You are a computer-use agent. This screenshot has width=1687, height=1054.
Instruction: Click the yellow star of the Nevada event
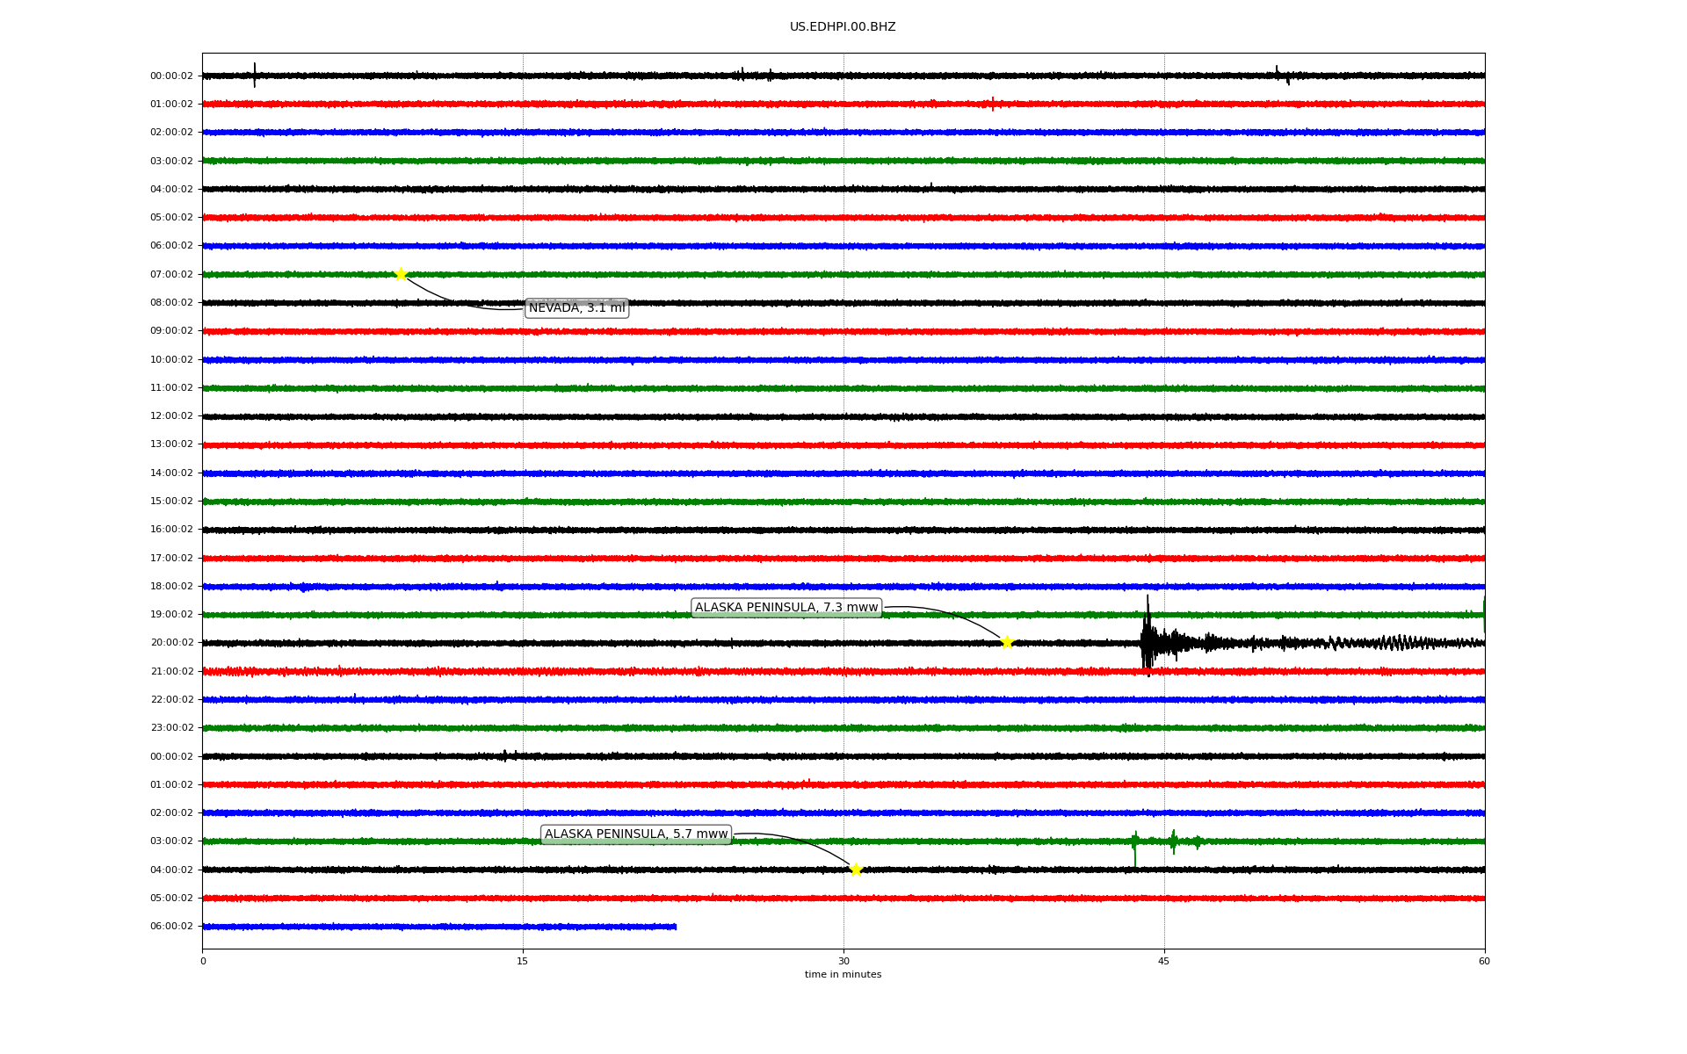click(x=401, y=274)
